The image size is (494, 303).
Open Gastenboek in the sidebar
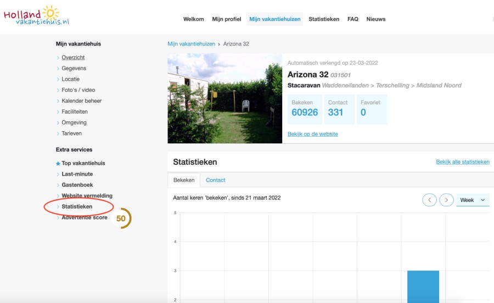pos(77,185)
